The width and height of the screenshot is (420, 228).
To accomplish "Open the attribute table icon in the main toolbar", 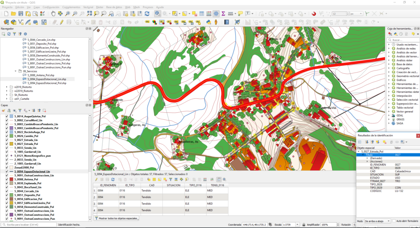I will 202,14.
